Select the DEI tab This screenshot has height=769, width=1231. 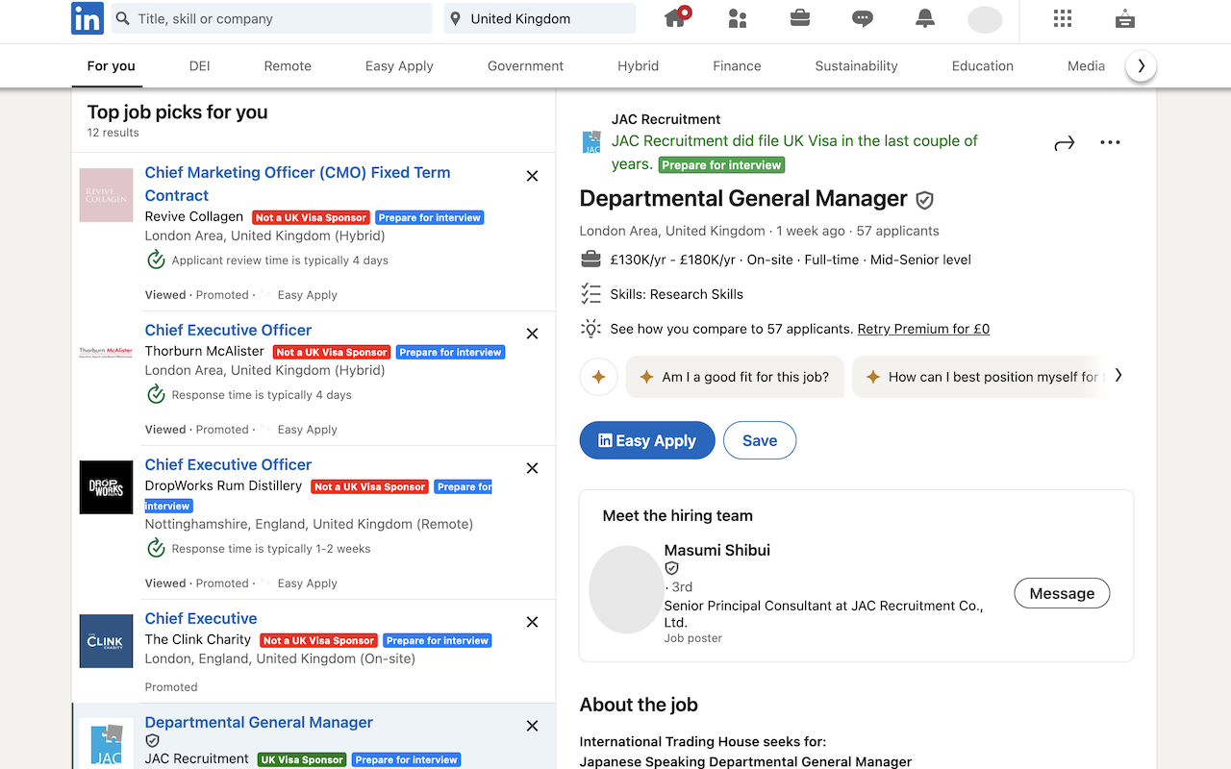click(x=200, y=66)
